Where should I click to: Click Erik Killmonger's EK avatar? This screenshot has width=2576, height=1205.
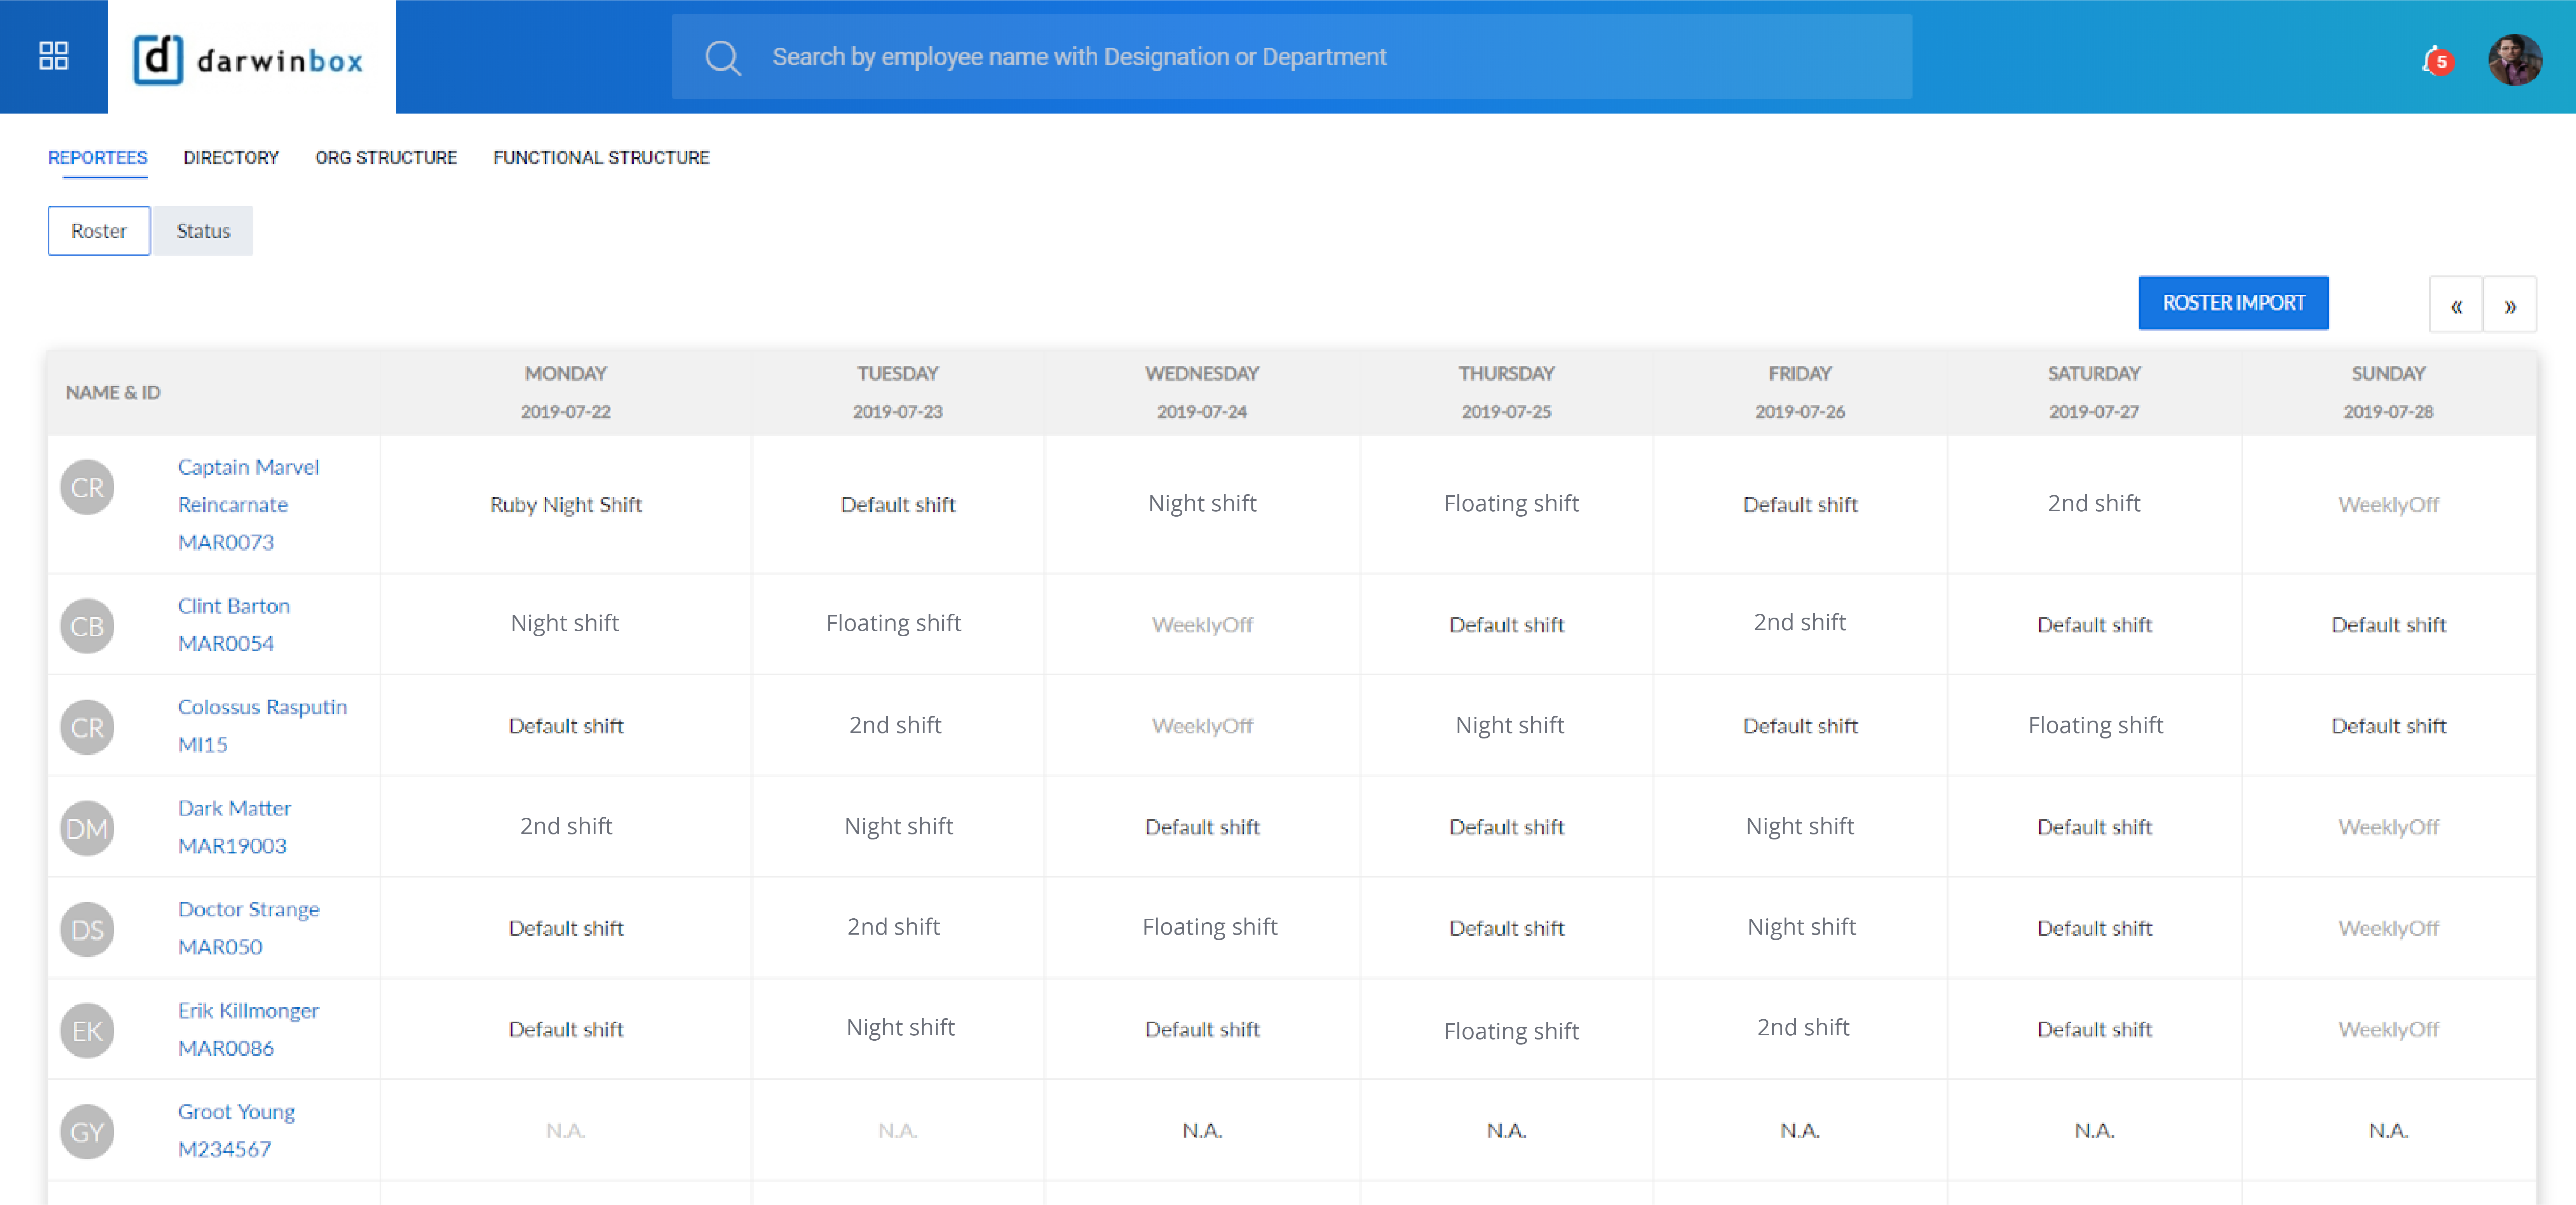87,1030
